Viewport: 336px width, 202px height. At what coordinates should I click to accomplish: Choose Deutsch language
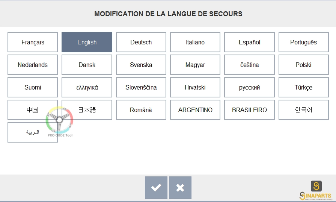(x=141, y=42)
